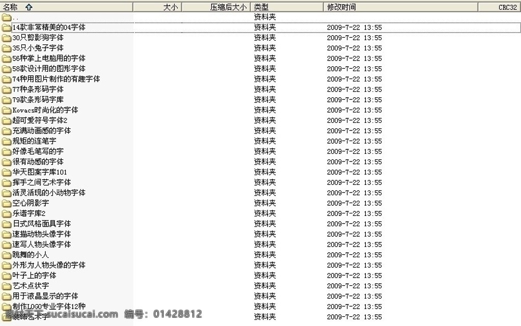Click the date in the 速描动物头像字体 row

[354, 234]
